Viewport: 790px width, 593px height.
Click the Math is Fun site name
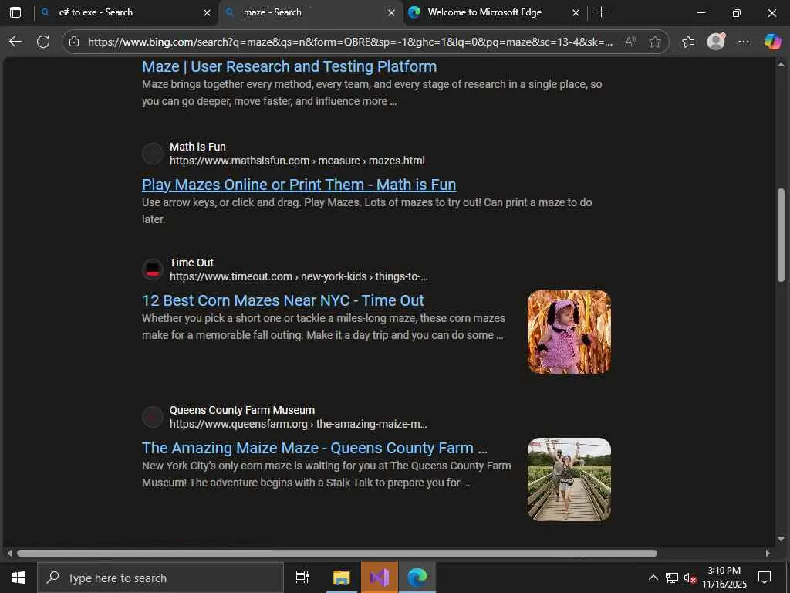197,147
